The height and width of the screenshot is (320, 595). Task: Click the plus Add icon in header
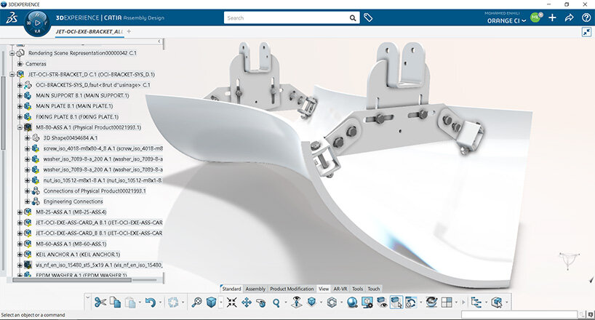tap(553, 17)
